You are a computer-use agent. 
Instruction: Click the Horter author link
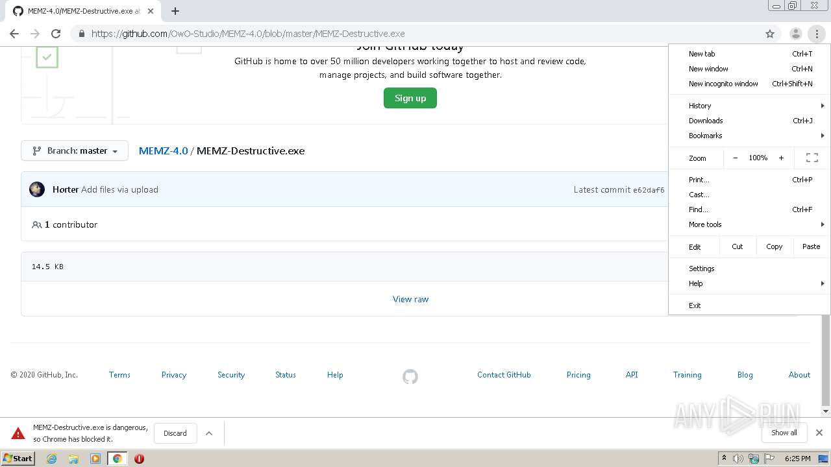[66, 189]
